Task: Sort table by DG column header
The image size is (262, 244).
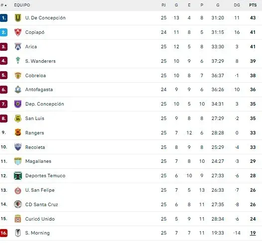Action: click(x=237, y=5)
